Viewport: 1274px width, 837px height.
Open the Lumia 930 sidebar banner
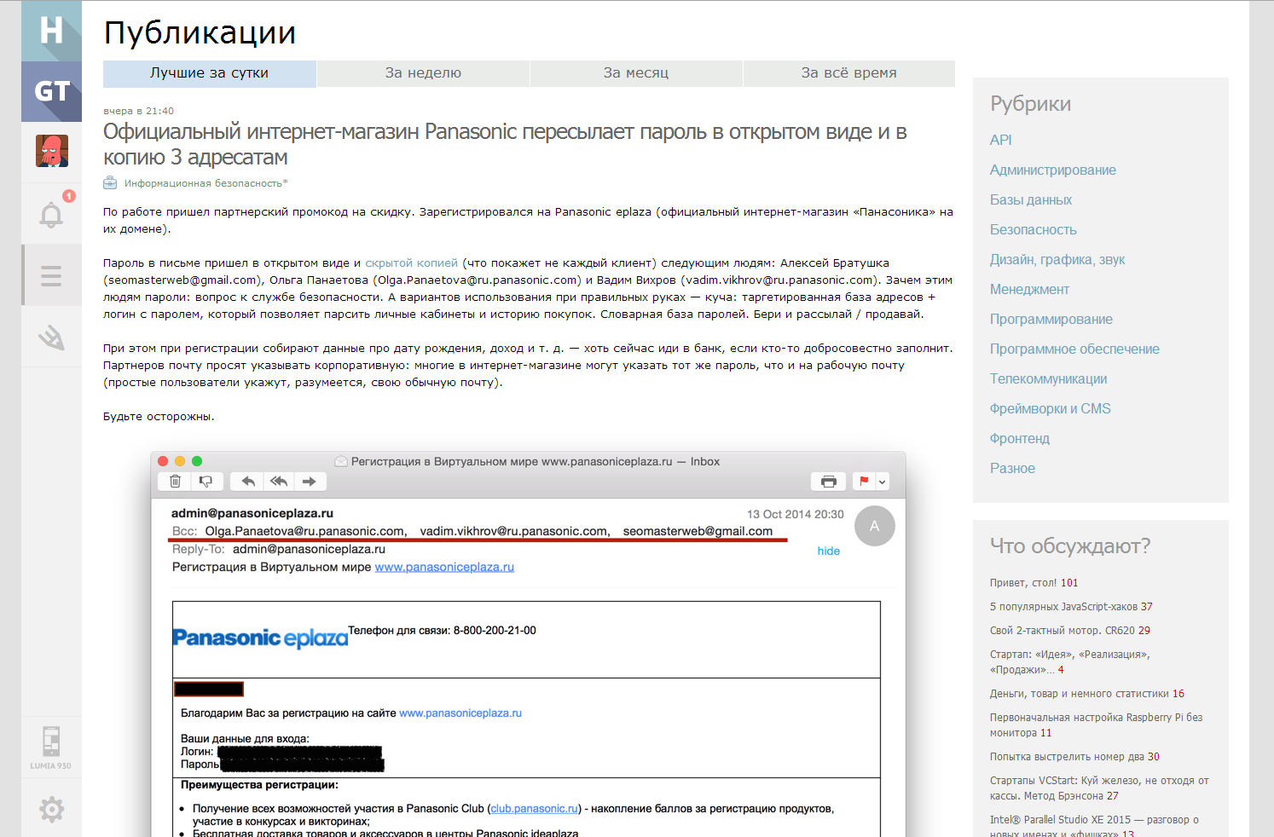point(51,748)
